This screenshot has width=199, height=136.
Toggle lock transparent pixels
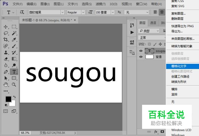point(149,44)
